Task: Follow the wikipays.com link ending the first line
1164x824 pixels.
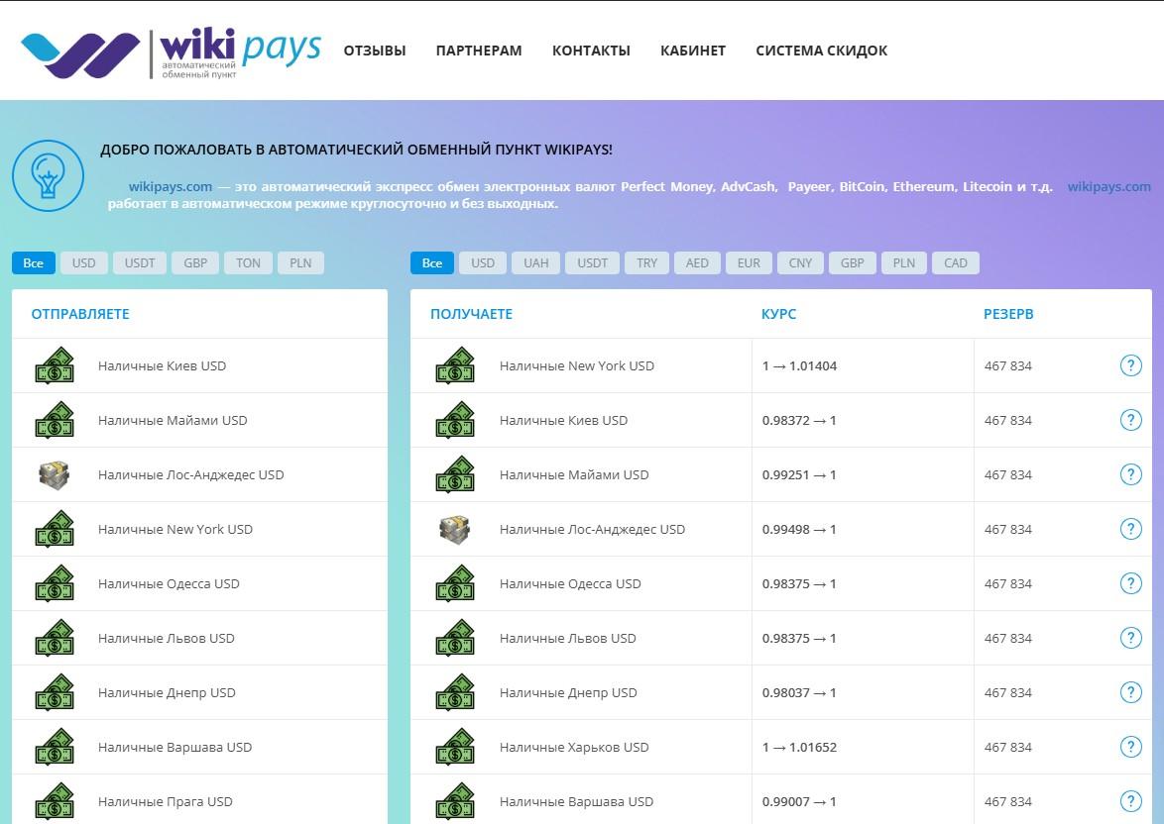Action: pyautogui.click(x=1109, y=187)
